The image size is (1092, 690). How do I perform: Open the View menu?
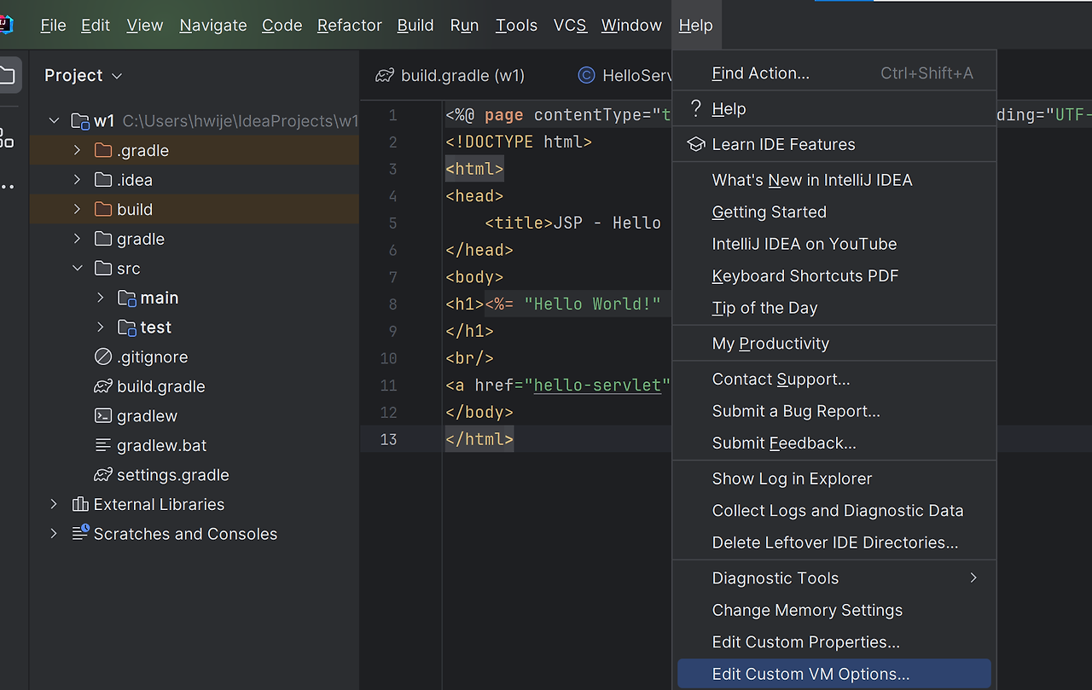coord(145,26)
